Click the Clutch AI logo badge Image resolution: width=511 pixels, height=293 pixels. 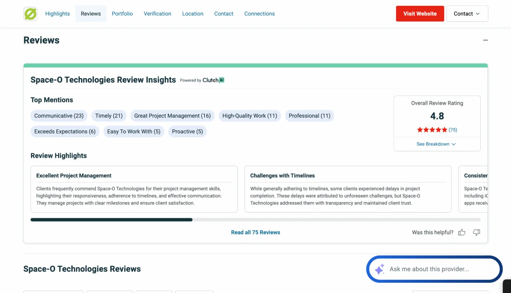pyautogui.click(x=213, y=80)
